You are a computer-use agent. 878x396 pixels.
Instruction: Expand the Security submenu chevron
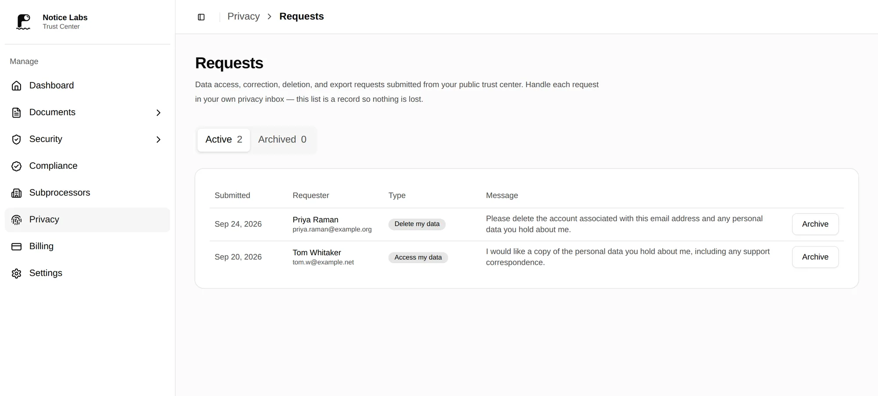click(x=158, y=139)
